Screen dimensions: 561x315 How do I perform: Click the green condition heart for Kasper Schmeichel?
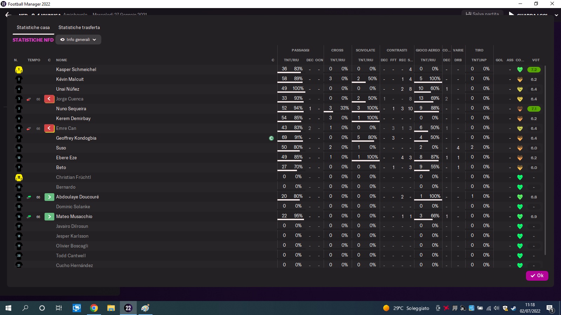520,70
